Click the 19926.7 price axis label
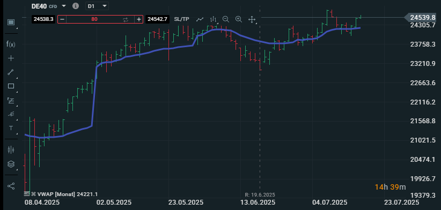Screen dimensions: 441x210 [x=423, y=178]
